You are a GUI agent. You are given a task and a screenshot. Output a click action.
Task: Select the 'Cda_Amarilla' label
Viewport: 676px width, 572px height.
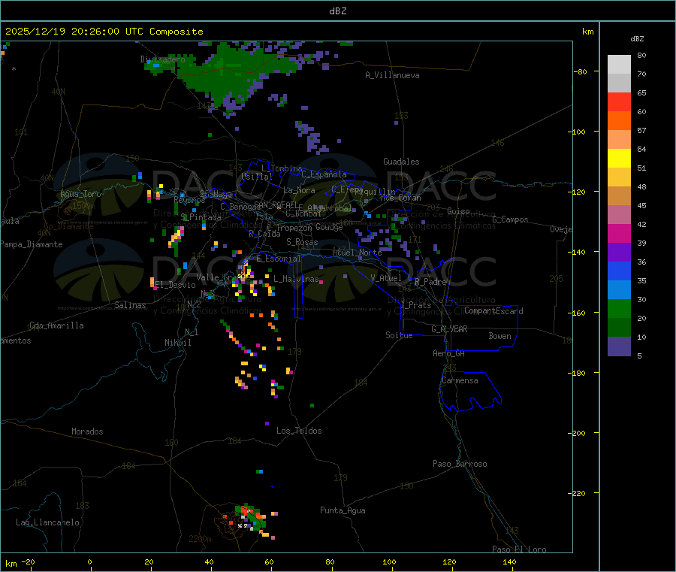pos(56,325)
